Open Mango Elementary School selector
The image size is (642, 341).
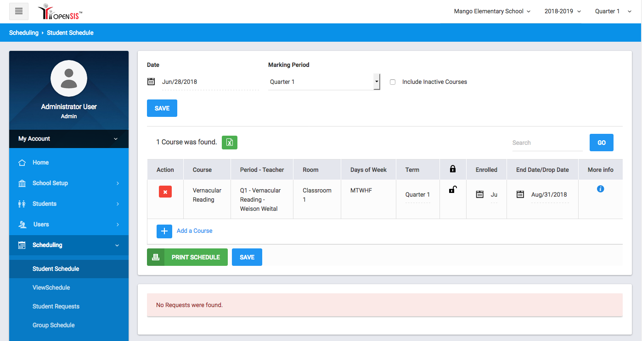pyautogui.click(x=492, y=11)
